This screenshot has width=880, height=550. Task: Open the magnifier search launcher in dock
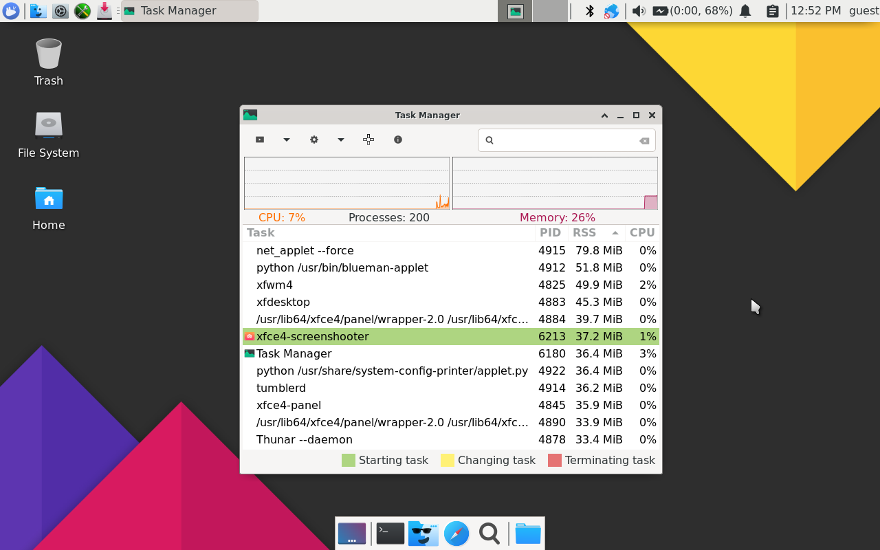(489, 533)
